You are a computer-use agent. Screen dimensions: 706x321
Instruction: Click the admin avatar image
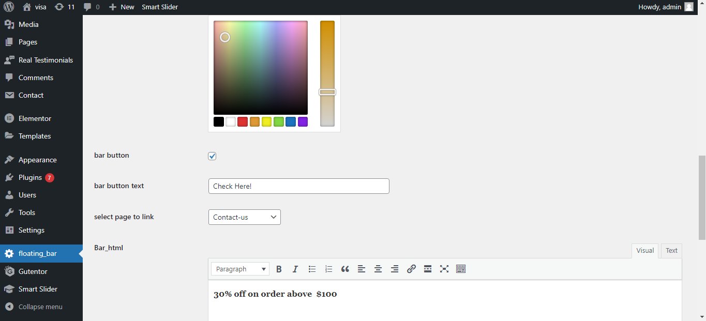tap(689, 7)
